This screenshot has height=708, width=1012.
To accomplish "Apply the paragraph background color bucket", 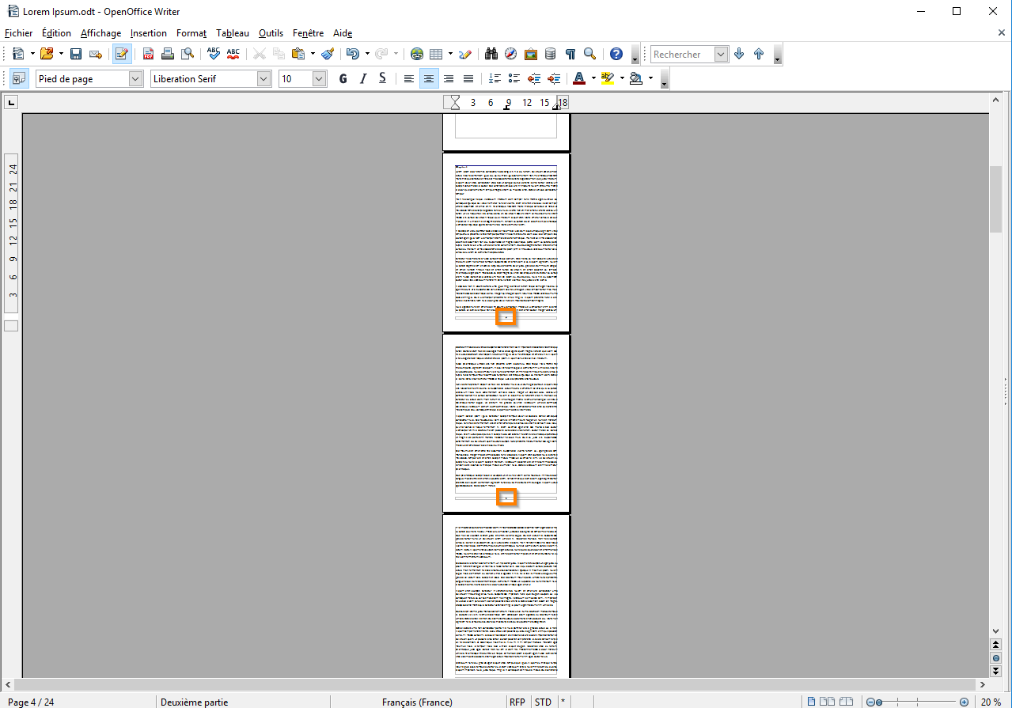I will point(636,78).
